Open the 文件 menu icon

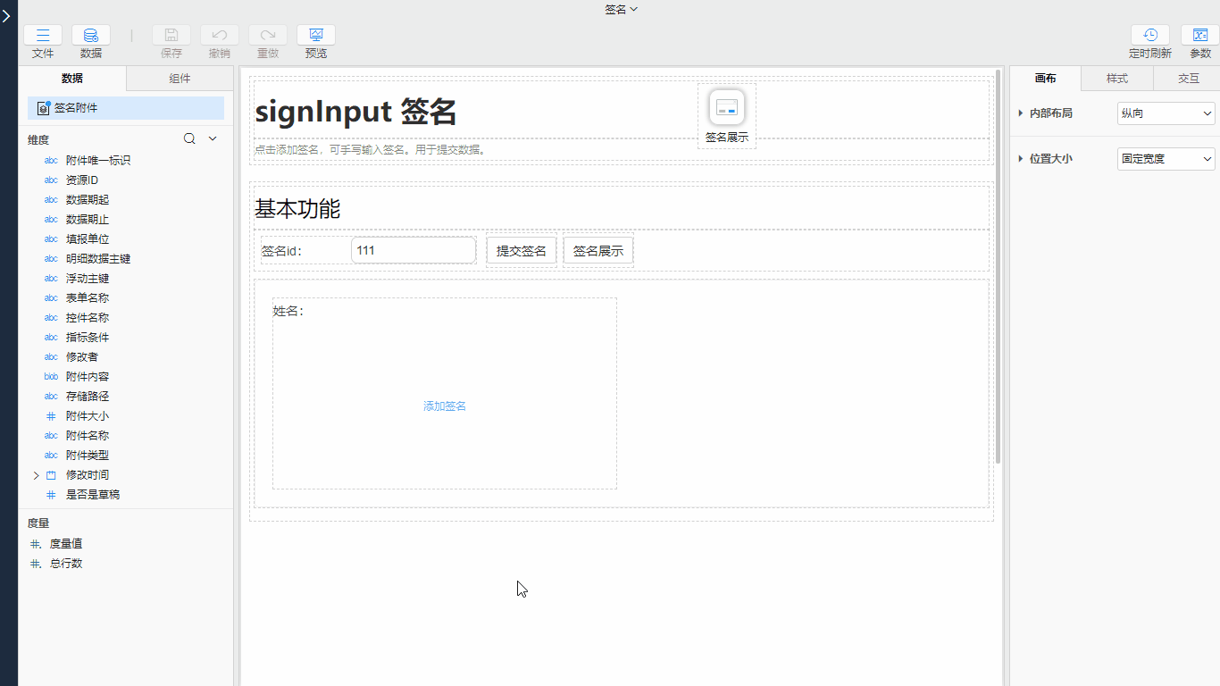(43, 36)
